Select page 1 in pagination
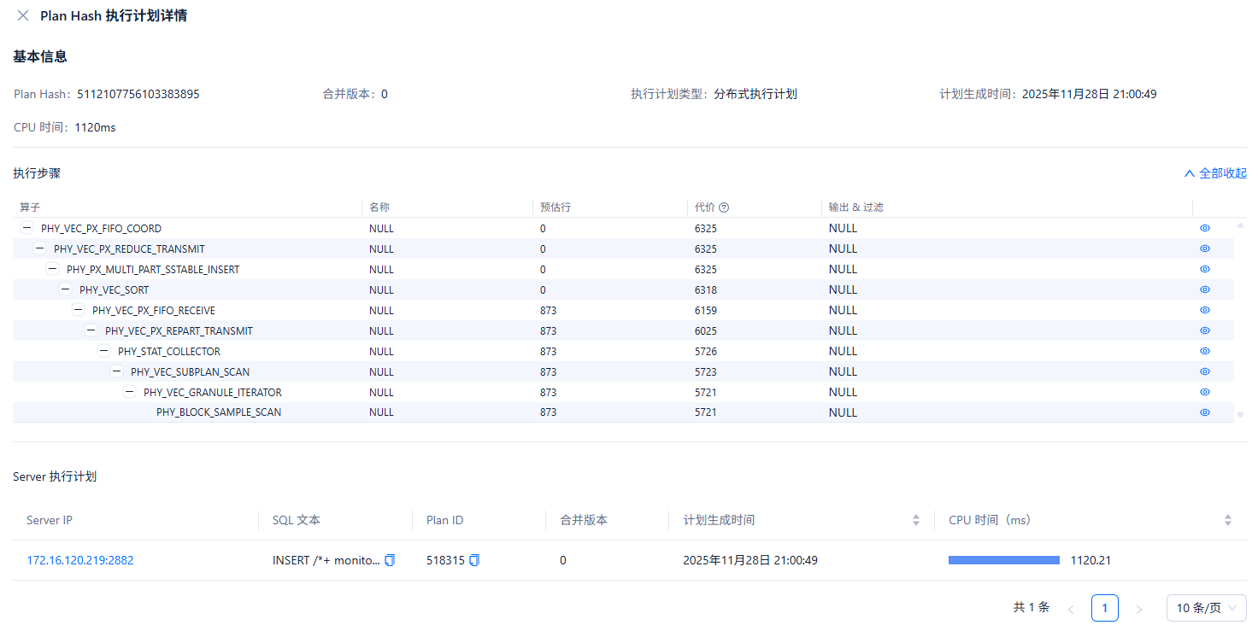1258x631 pixels. (1104, 608)
